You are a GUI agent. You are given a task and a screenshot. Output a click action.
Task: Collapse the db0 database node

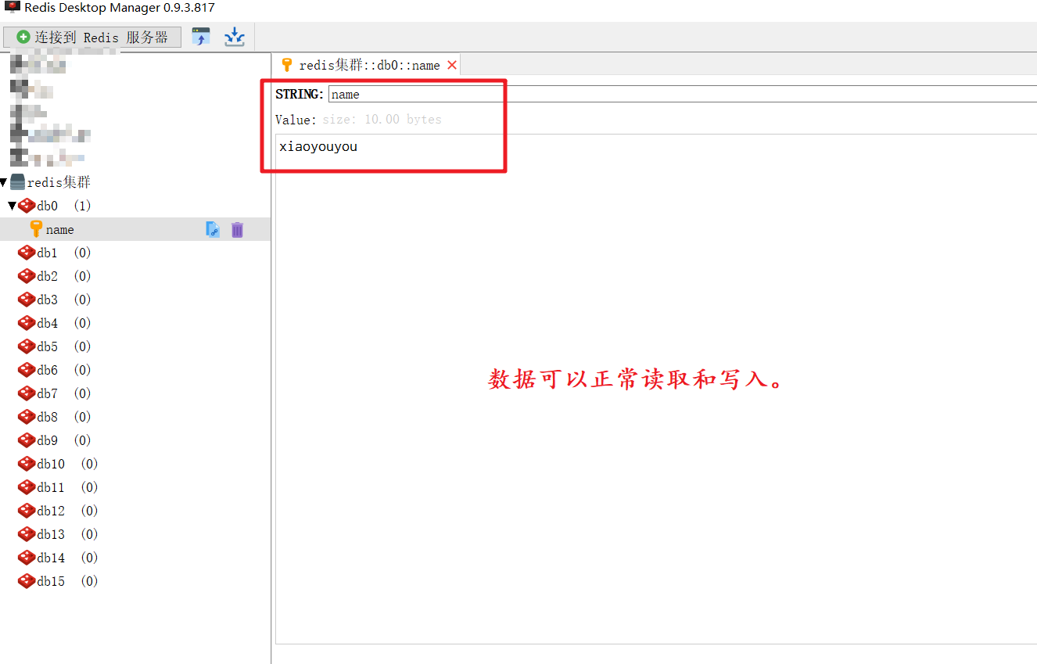pos(12,206)
